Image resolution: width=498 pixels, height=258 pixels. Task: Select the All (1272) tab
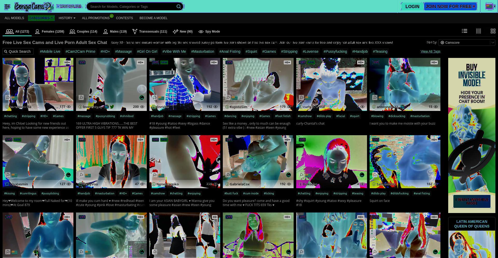17,32
